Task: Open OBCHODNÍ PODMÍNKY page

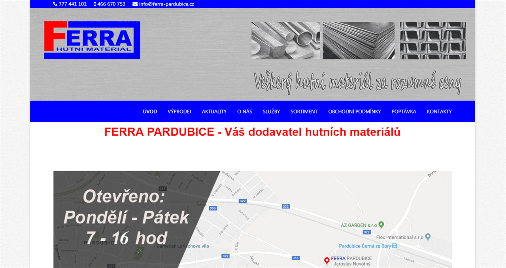Action: click(x=355, y=112)
